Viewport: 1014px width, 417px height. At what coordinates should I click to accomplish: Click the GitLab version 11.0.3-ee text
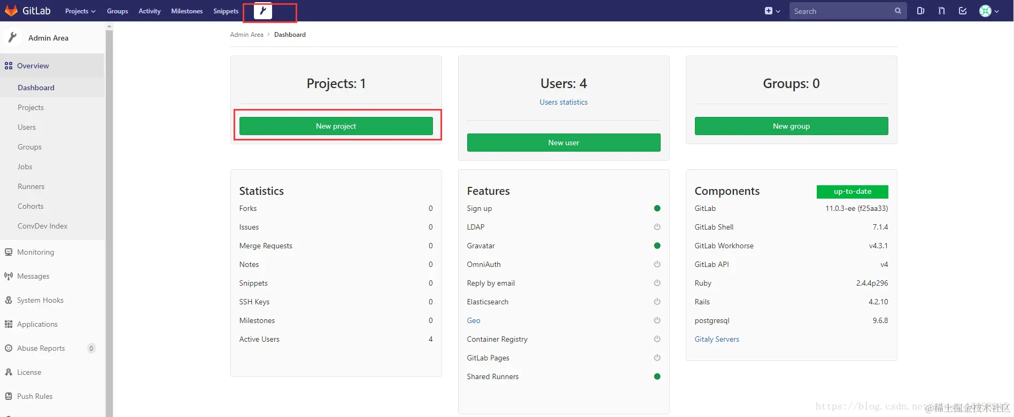[856, 208]
